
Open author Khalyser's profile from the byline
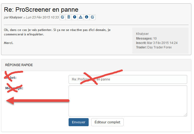tap(16, 17)
